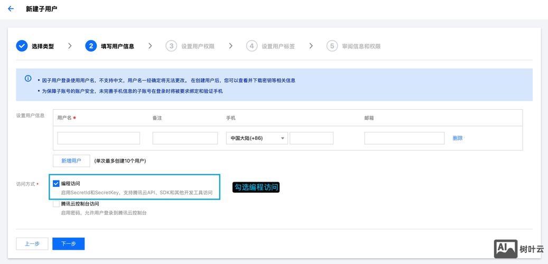Select step 5 circle 审阅信息和权限
548x264 pixels.
pos(332,46)
